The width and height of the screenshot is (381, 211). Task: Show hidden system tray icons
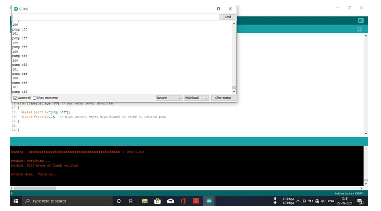coord(298,201)
